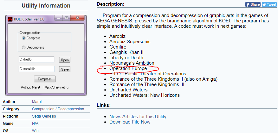The width and height of the screenshot is (278, 133).
Task: Open the Win OS link
Action: [35, 131]
